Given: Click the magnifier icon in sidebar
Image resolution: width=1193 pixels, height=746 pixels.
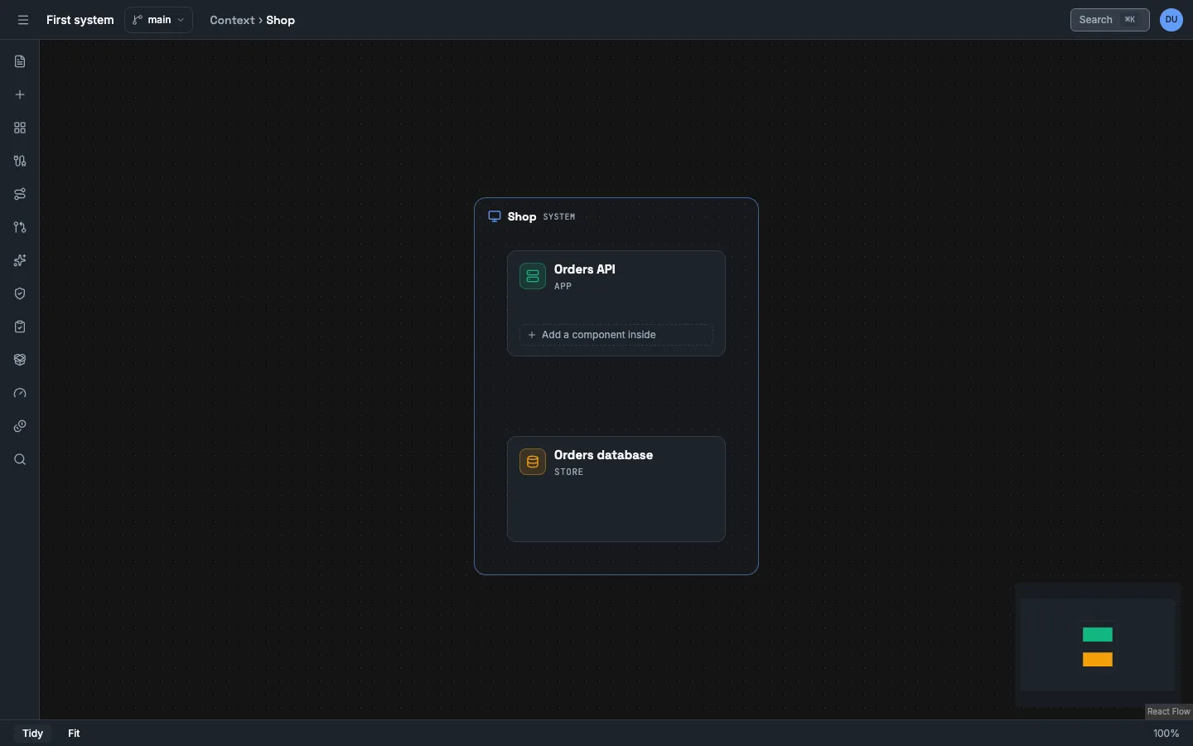Looking at the screenshot, I should [x=20, y=459].
